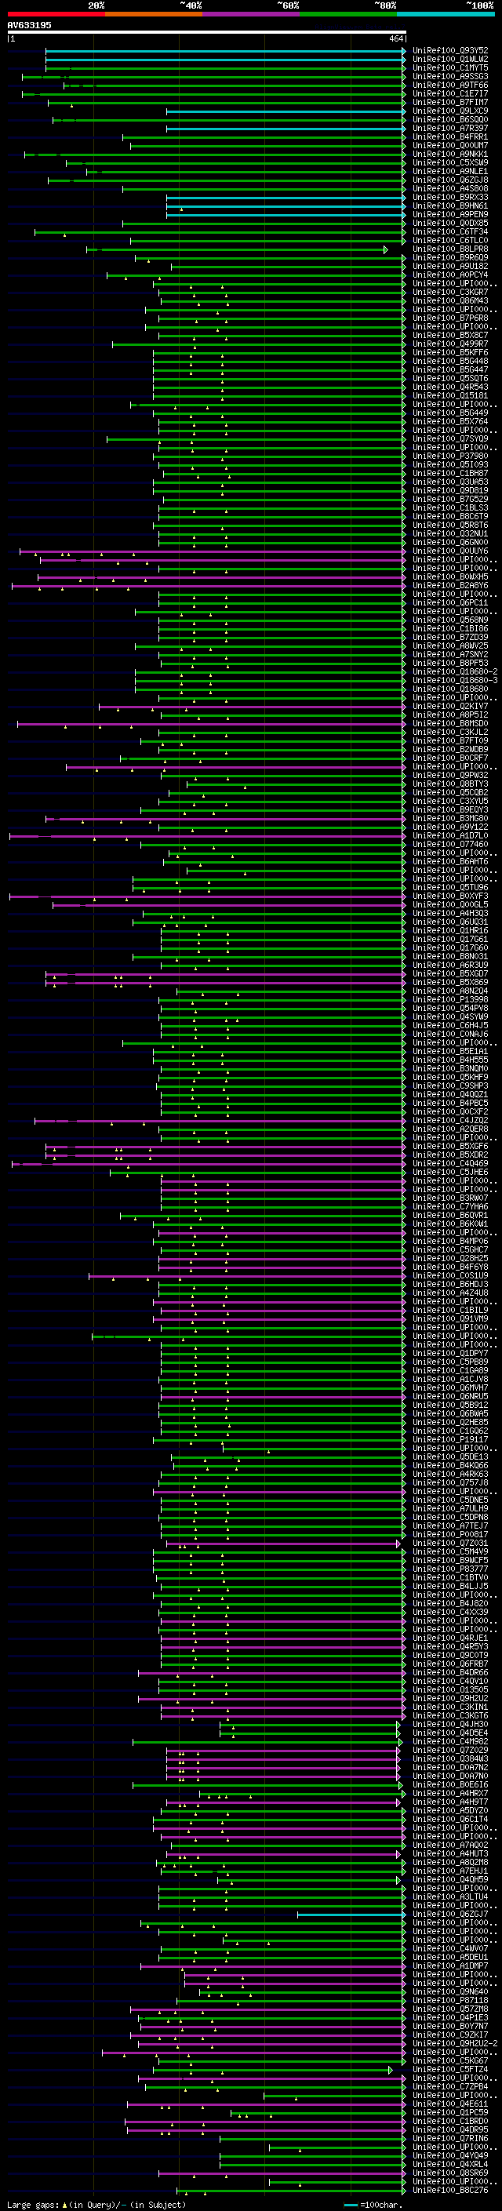Viewport: 502px width, 2211px height.
Task: Click hit label UniRef100_B8MSD0
Action: [x=449, y=724]
